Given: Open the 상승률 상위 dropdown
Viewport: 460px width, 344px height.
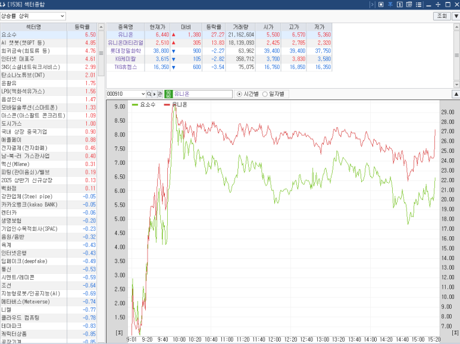Looking at the screenshot, I should point(33,16).
